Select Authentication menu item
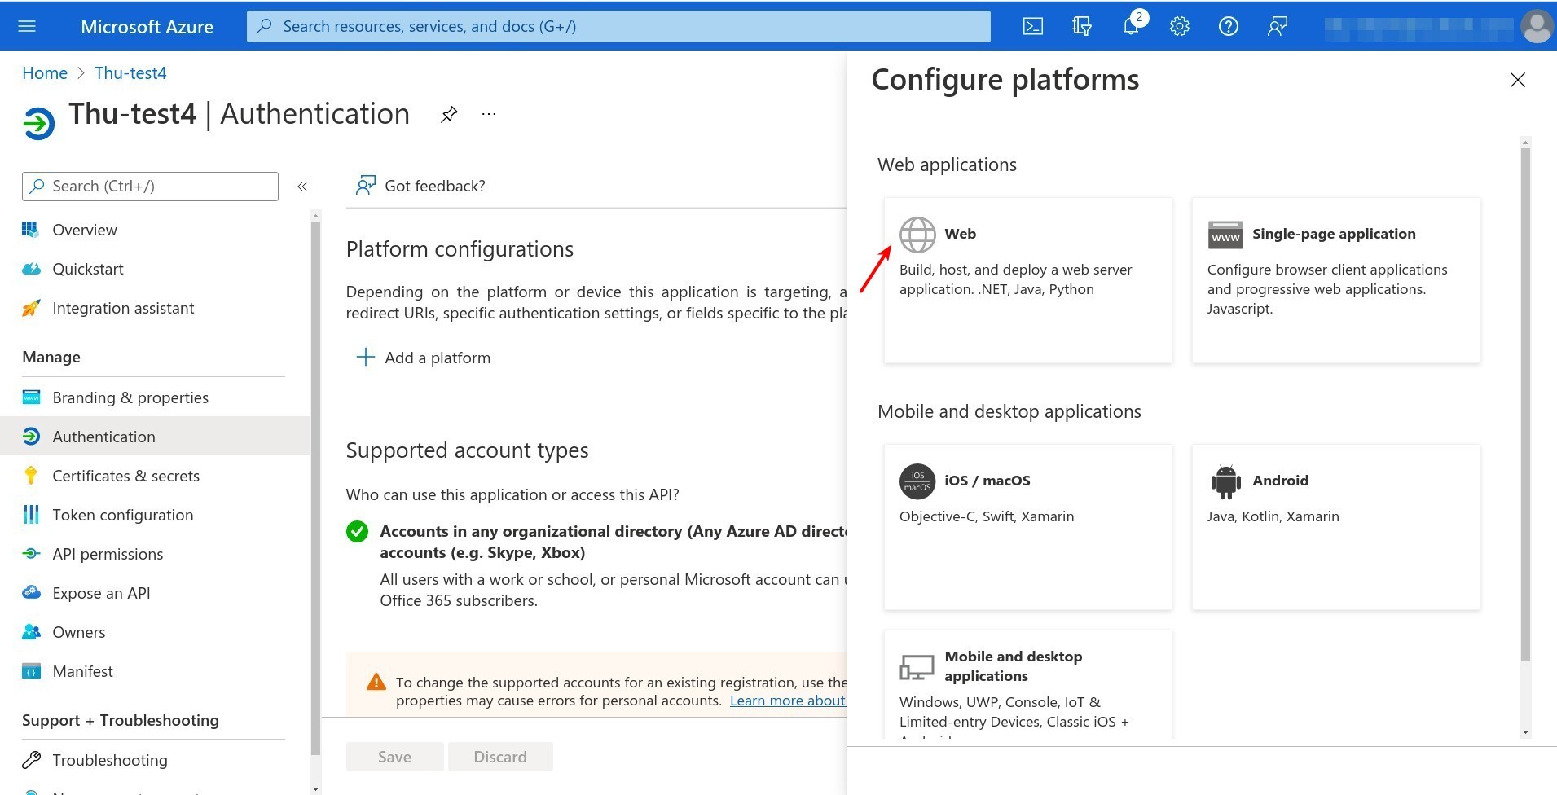The width and height of the screenshot is (1557, 795). (x=155, y=437)
